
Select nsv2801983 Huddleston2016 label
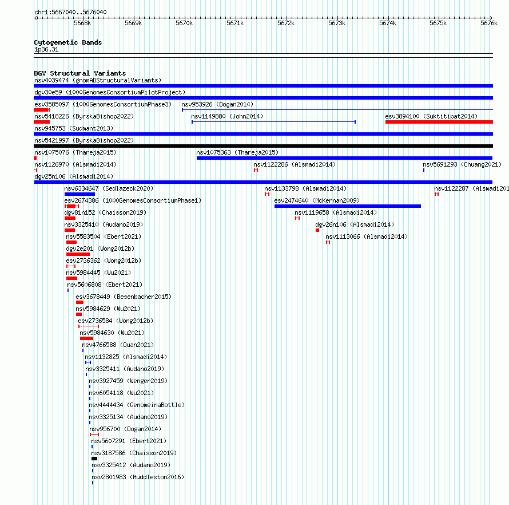[x=138, y=477]
